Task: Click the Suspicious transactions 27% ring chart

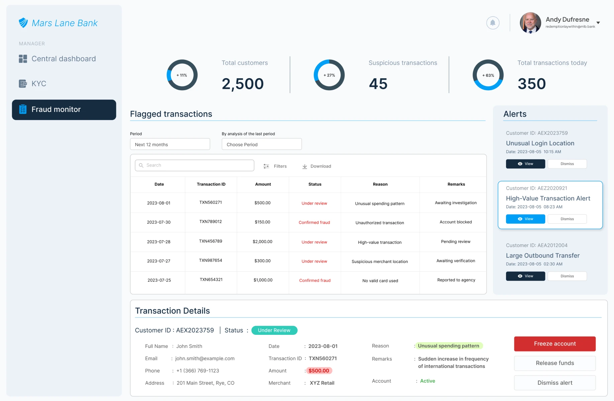Action: (x=329, y=75)
